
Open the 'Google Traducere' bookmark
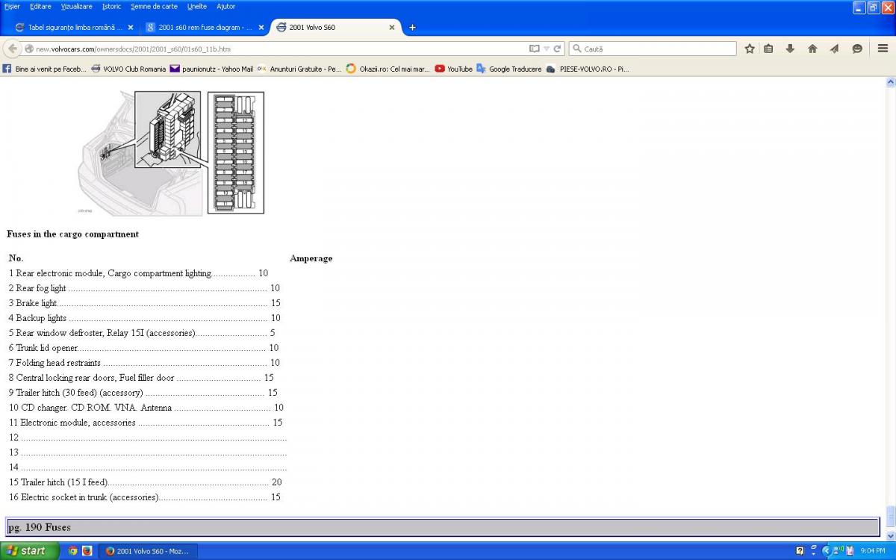(509, 69)
